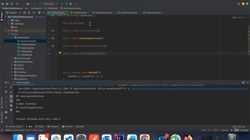Viewport: 250px width, 140px height.
Task: Click oncologyServices method name in editor
Action: (x=90, y=38)
